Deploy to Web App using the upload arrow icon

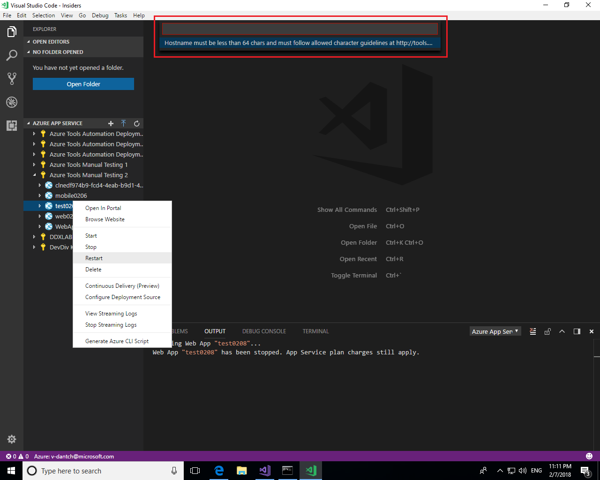pyautogui.click(x=123, y=123)
